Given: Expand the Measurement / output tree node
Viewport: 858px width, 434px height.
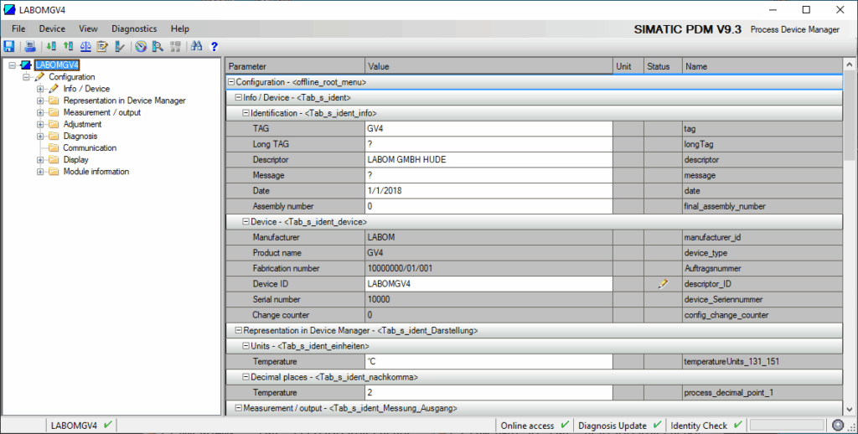Looking at the screenshot, I should (39, 112).
